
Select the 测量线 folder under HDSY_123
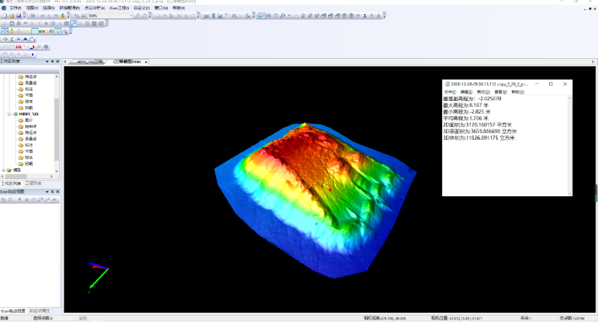[31, 139]
